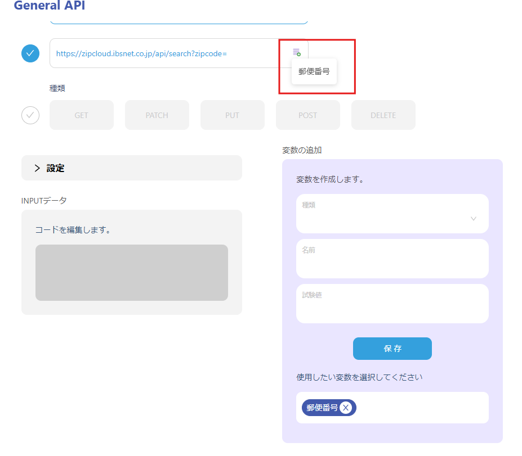Viewport: 522px width, 456px height.
Task: Choose the POST method
Action: click(x=307, y=115)
